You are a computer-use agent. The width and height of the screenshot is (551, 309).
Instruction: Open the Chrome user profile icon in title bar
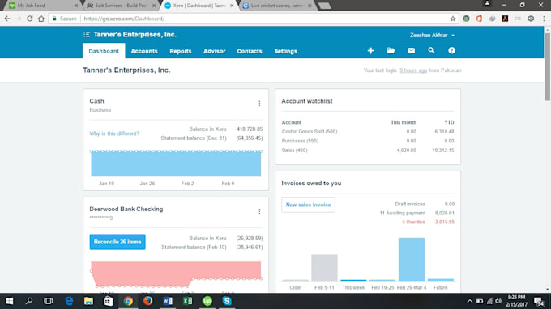pyautogui.click(x=487, y=3)
